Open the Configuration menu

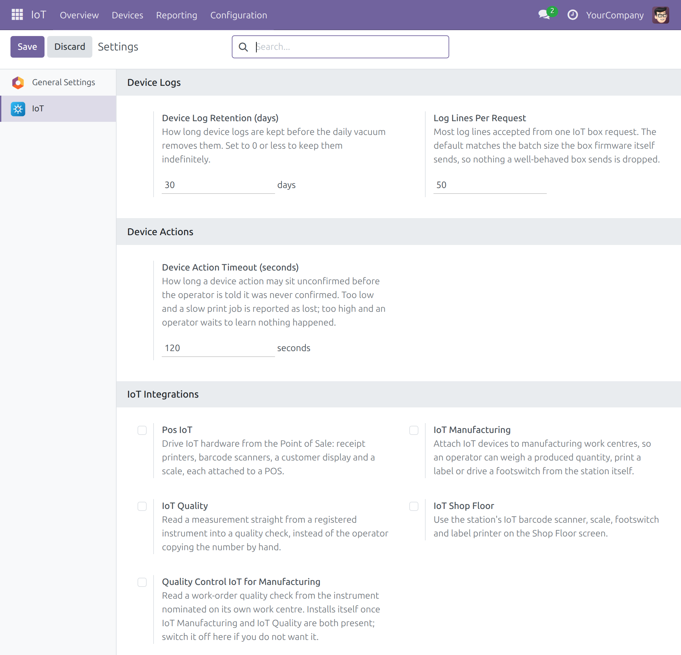point(239,15)
